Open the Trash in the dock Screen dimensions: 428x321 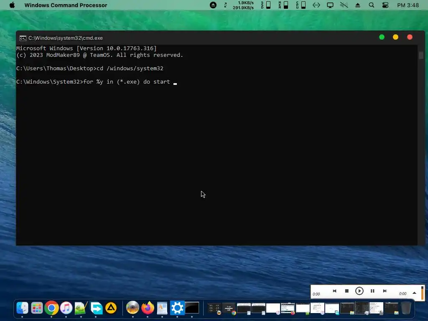pos(406,308)
